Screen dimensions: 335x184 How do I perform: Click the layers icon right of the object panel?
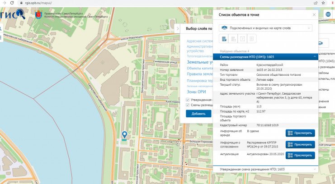click(320, 43)
